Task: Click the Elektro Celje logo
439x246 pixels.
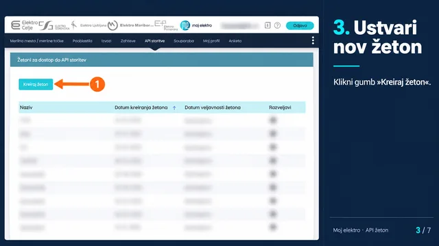Action: [x=24, y=25]
